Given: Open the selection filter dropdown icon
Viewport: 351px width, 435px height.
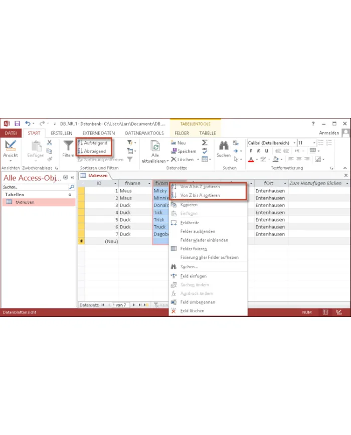Looking at the screenshot, I should click(131, 143).
